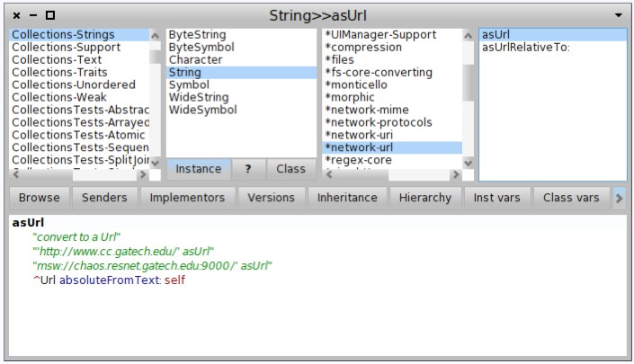Toggle the '?' class comment button
Screen dimensions: 634x364
[248, 169]
